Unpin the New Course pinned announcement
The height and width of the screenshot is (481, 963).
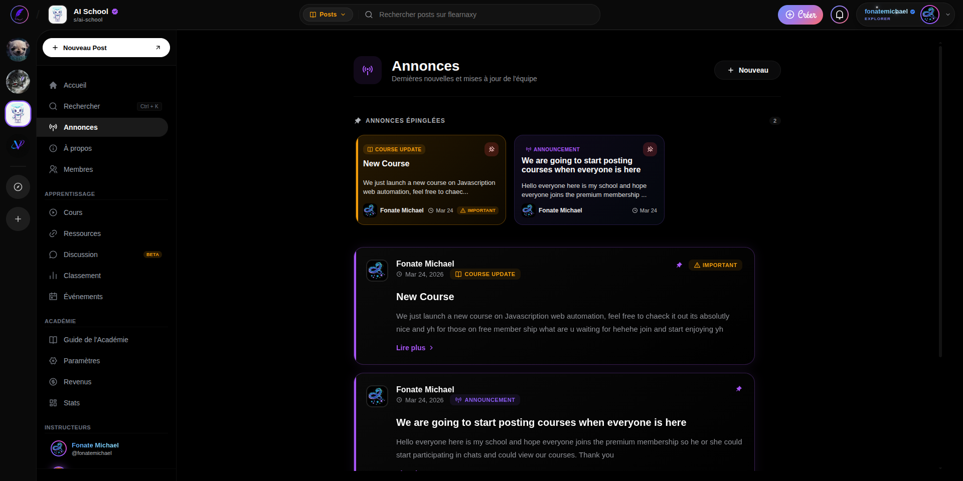pos(492,149)
